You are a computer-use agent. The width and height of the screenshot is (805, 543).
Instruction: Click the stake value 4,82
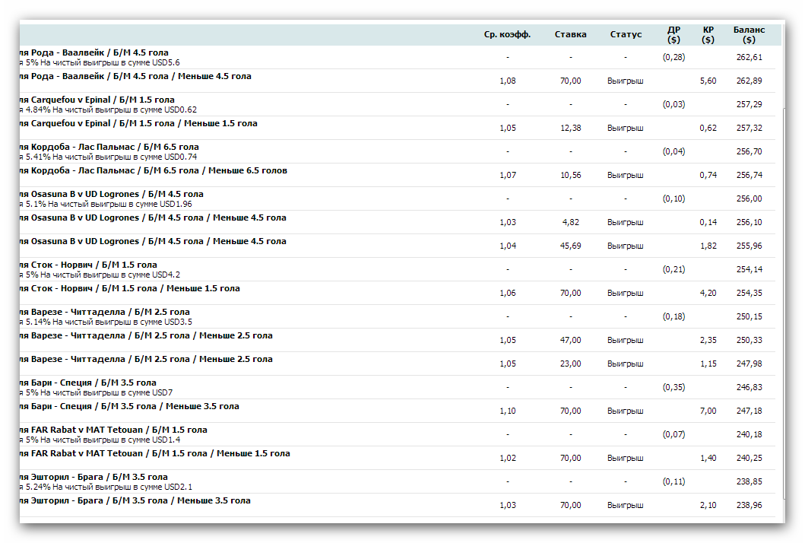pos(570,222)
